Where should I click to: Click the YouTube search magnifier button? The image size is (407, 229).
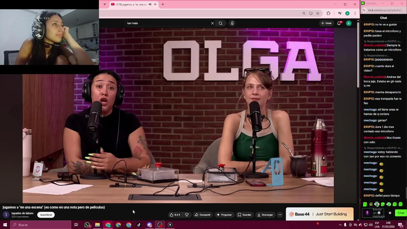coord(220,23)
